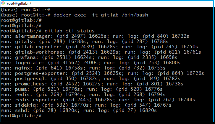The width and height of the screenshot is (215, 124).
Task: Select the sidekiq status row
Action: tap(86, 105)
